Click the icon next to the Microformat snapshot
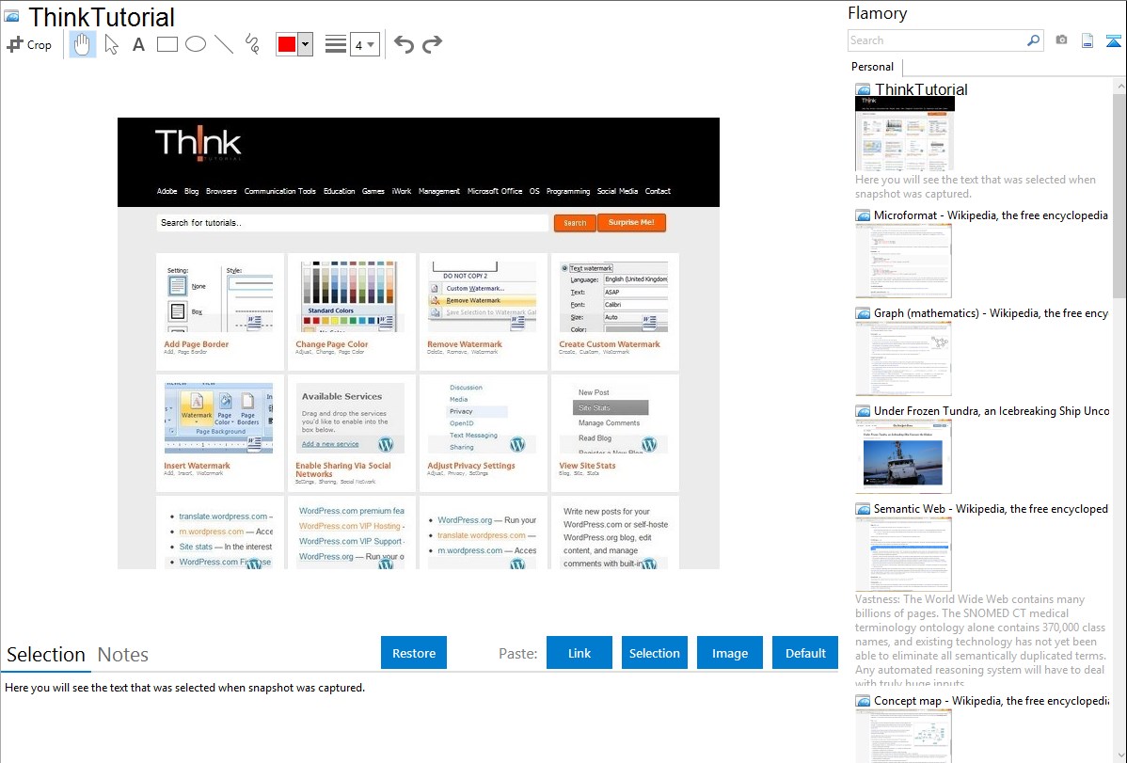1127x763 pixels. pyautogui.click(x=863, y=215)
